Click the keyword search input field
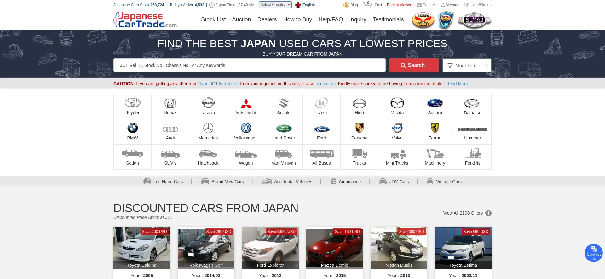The image size is (605, 279). (x=249, y=65)
